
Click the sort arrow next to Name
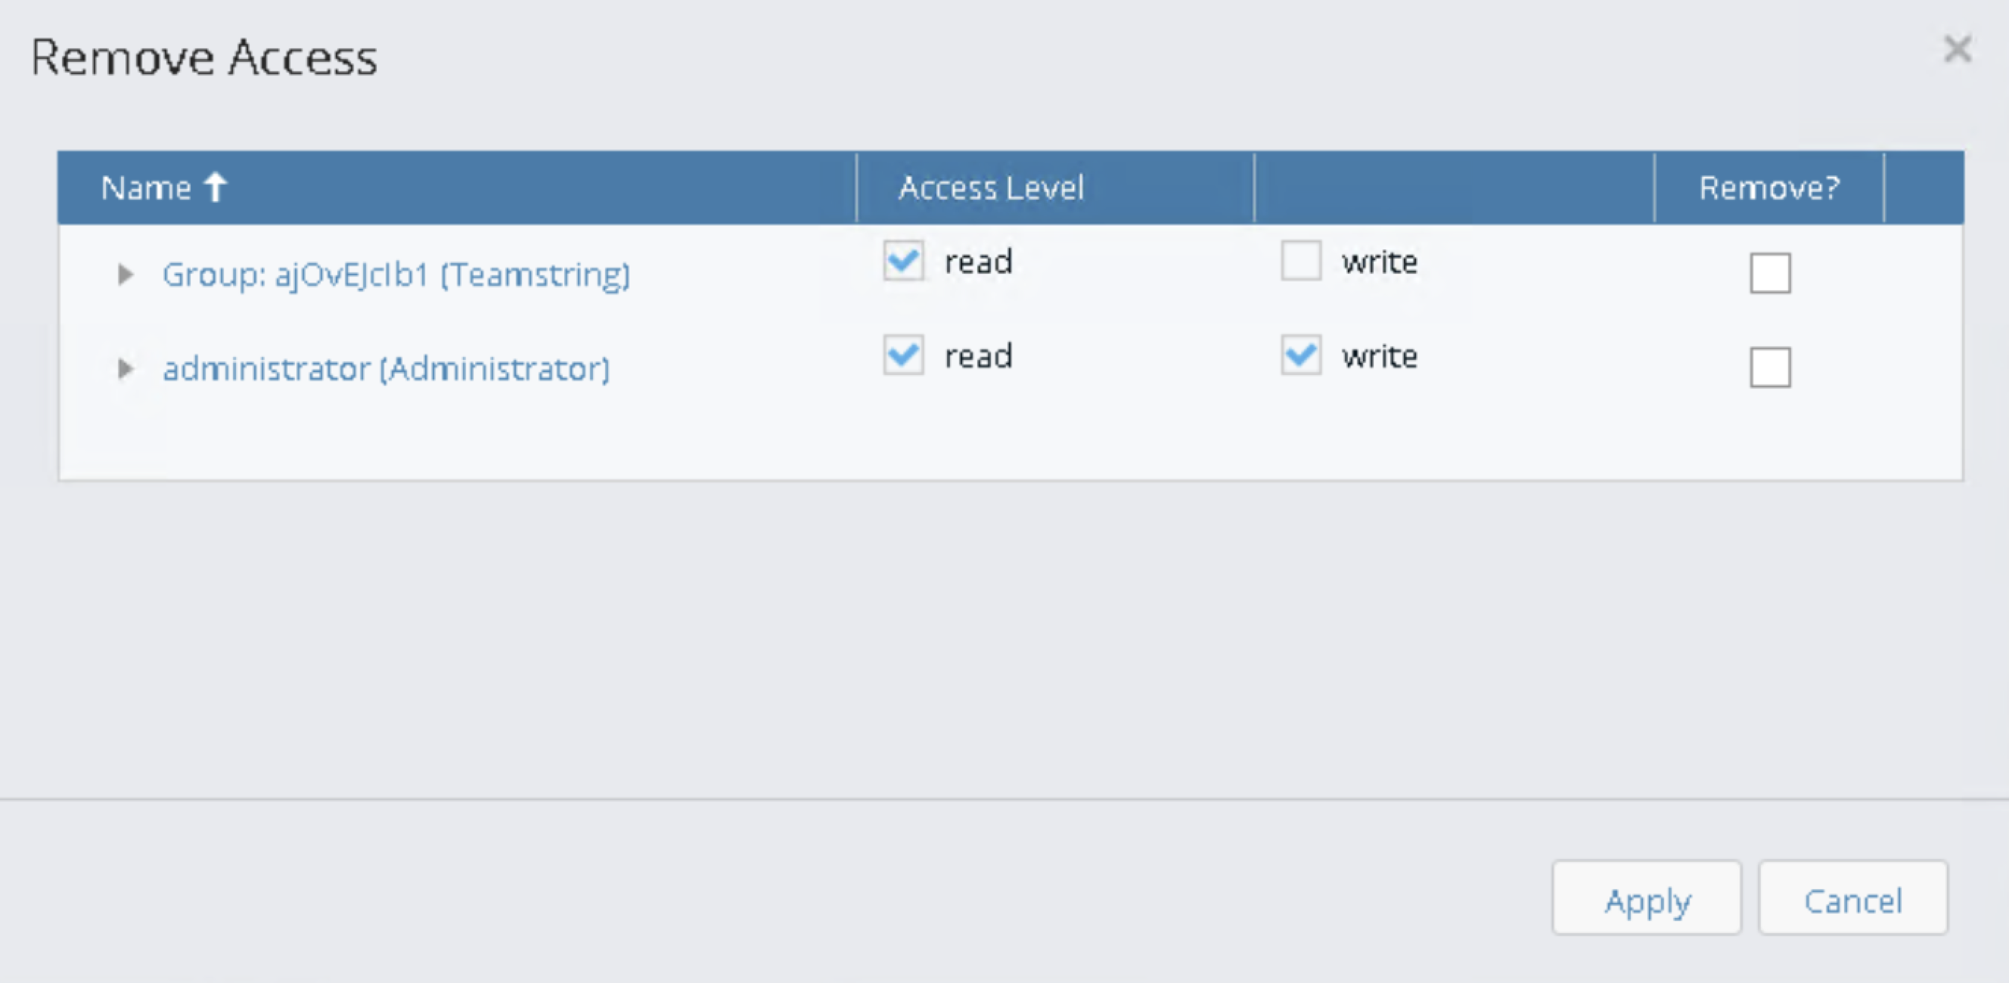point(216,187)
